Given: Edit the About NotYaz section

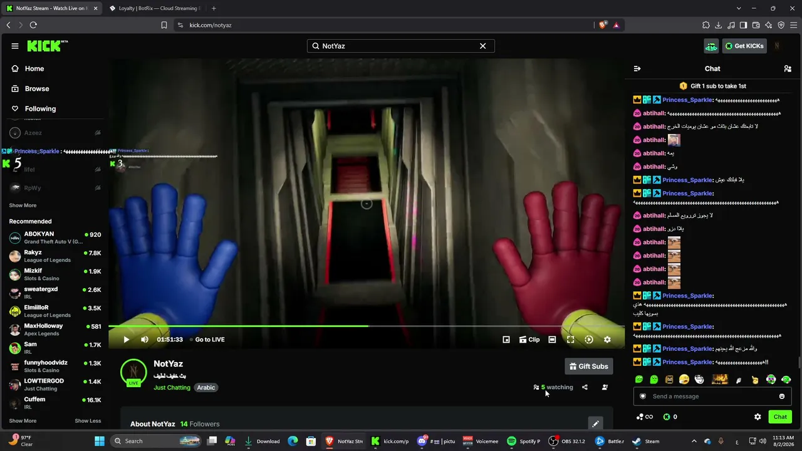Looking at the screenshot, I should coord(595,424).
